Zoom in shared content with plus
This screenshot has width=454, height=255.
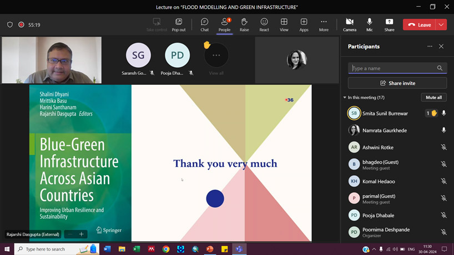[81, 234]
